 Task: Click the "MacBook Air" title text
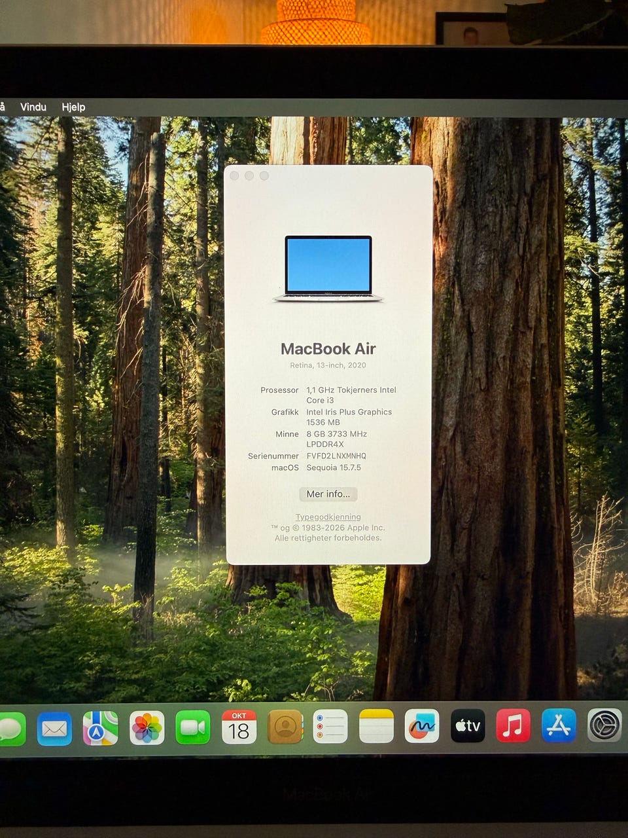coord(328,349)
